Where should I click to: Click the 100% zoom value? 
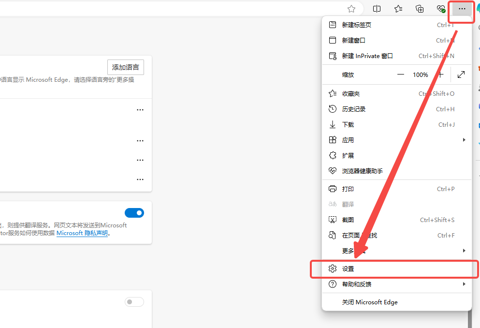pos(421,75)
